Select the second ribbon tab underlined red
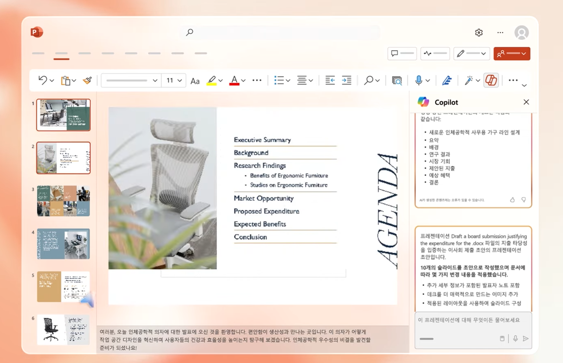Image resolution: width=563 pixels, height=363 pixels. [61, 54]
